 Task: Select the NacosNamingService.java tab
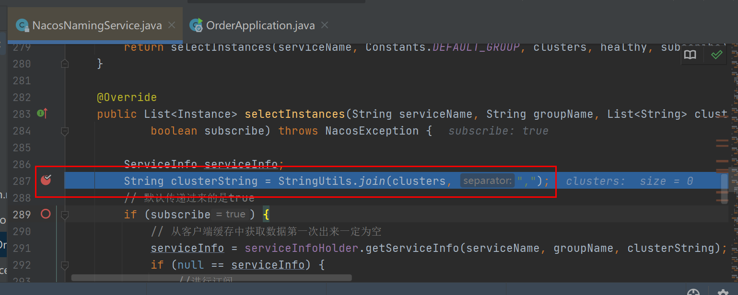click(x=97, y=25)
